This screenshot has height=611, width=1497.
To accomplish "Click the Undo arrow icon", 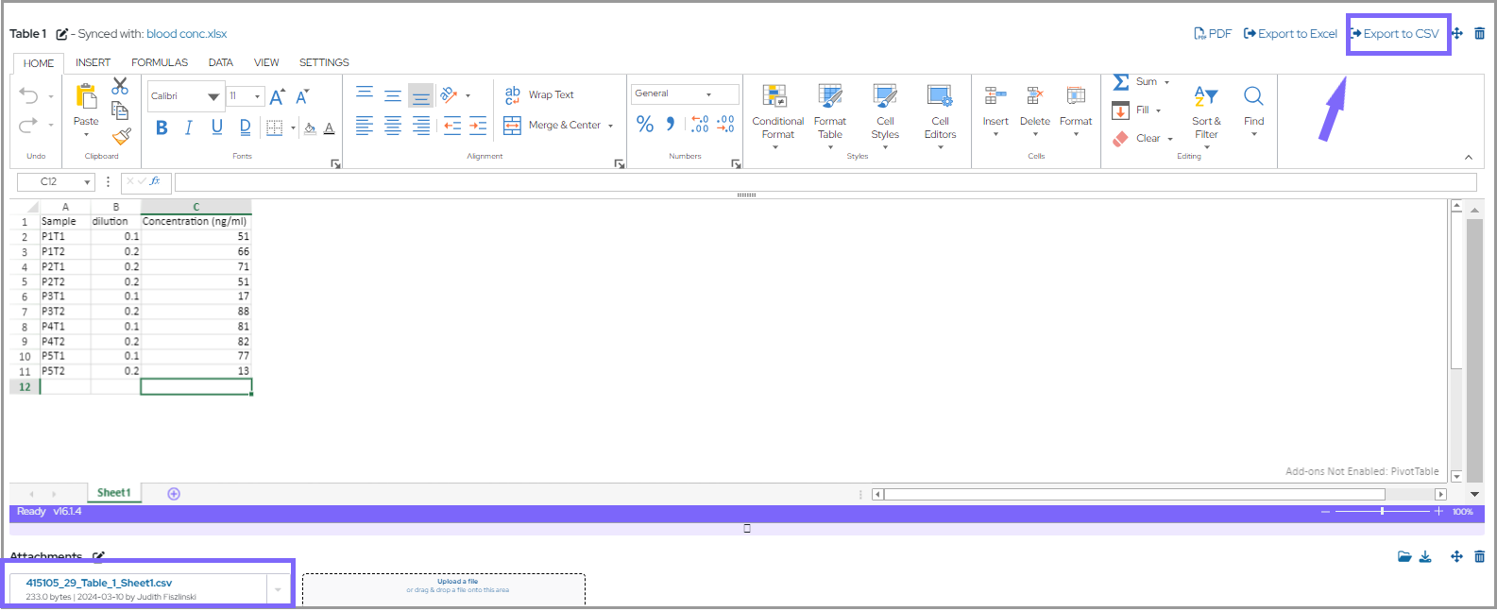I will click(x=29, y=96).
